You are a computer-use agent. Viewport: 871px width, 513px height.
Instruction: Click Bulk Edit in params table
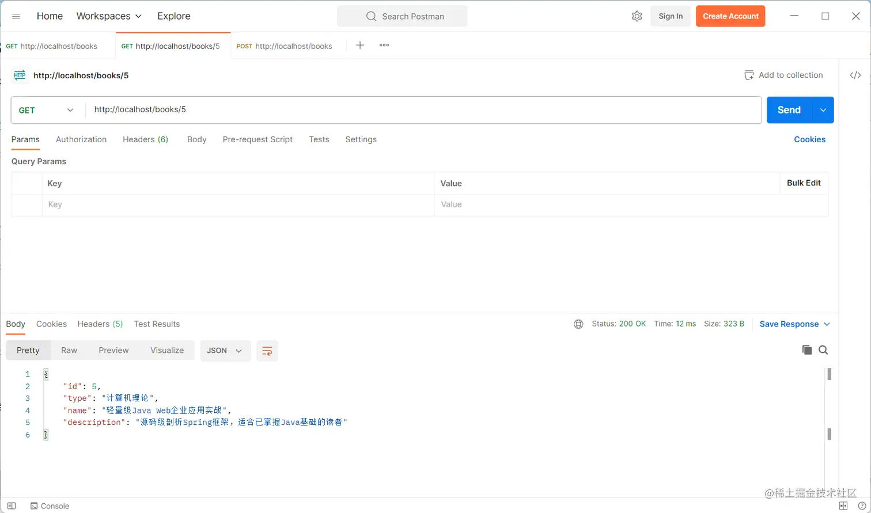(804, 183)
